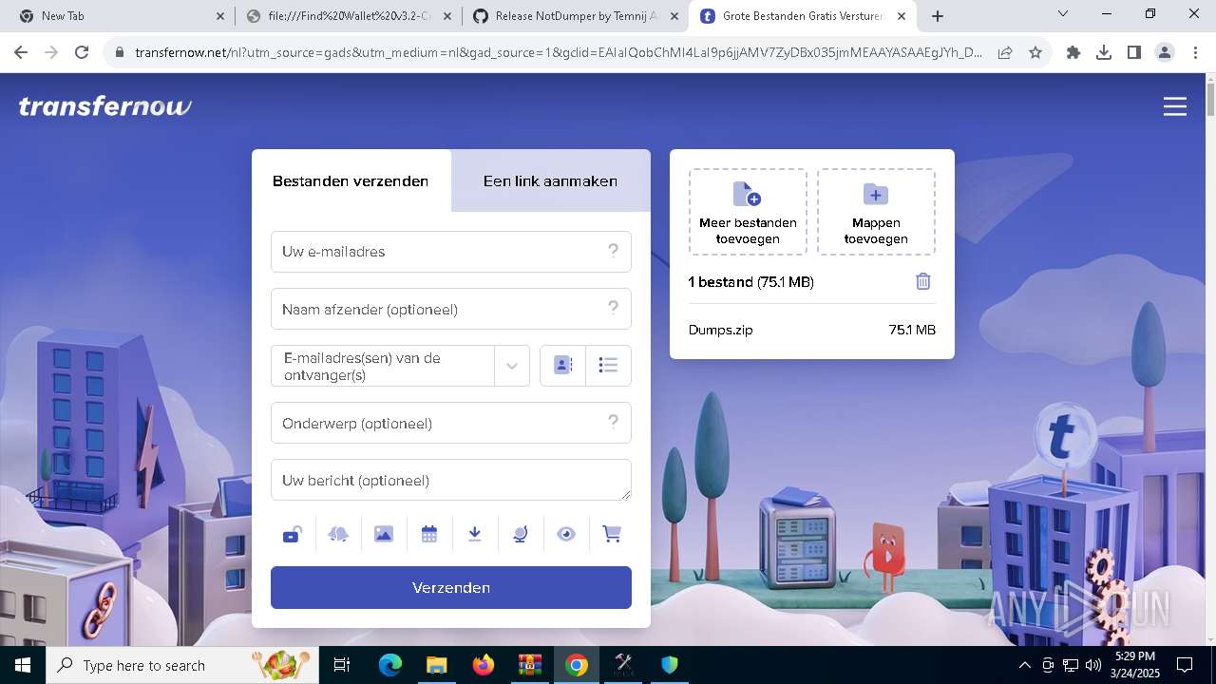Click the password lock option icon
Image resolution: width=1216 pixels, height=684 pixels.
tap(292, 535)
